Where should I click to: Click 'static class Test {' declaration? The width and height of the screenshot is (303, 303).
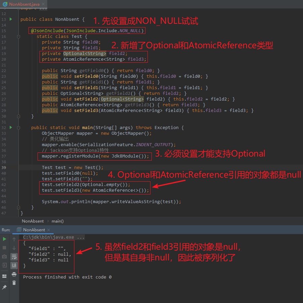(62, 36)
